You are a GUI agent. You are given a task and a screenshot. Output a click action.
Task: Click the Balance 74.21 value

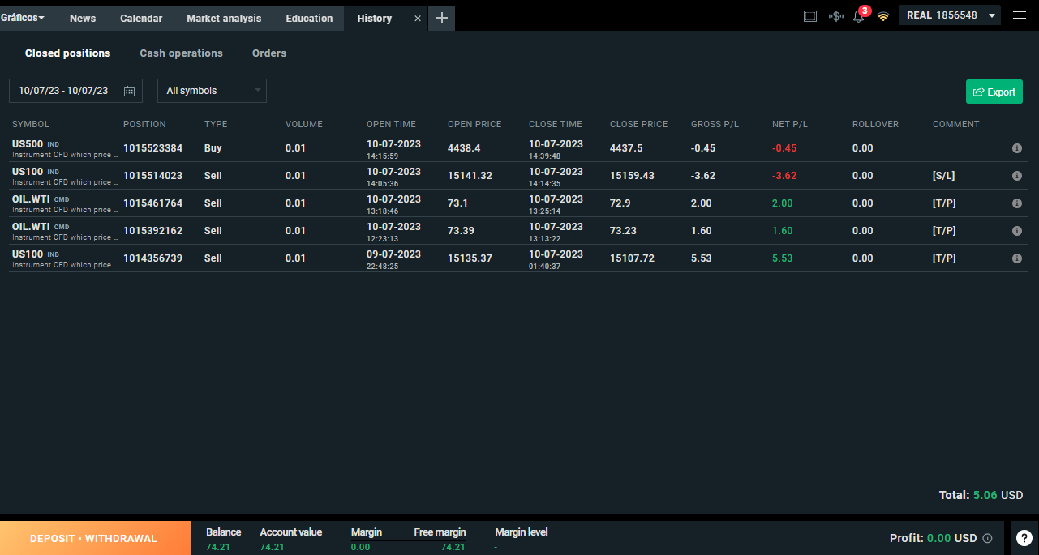217,547
